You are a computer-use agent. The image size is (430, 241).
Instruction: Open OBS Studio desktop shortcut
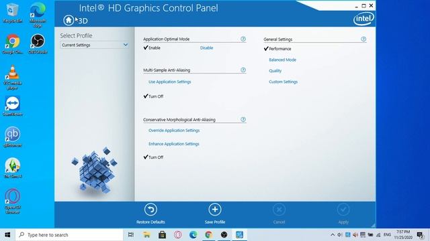[38, 44]
